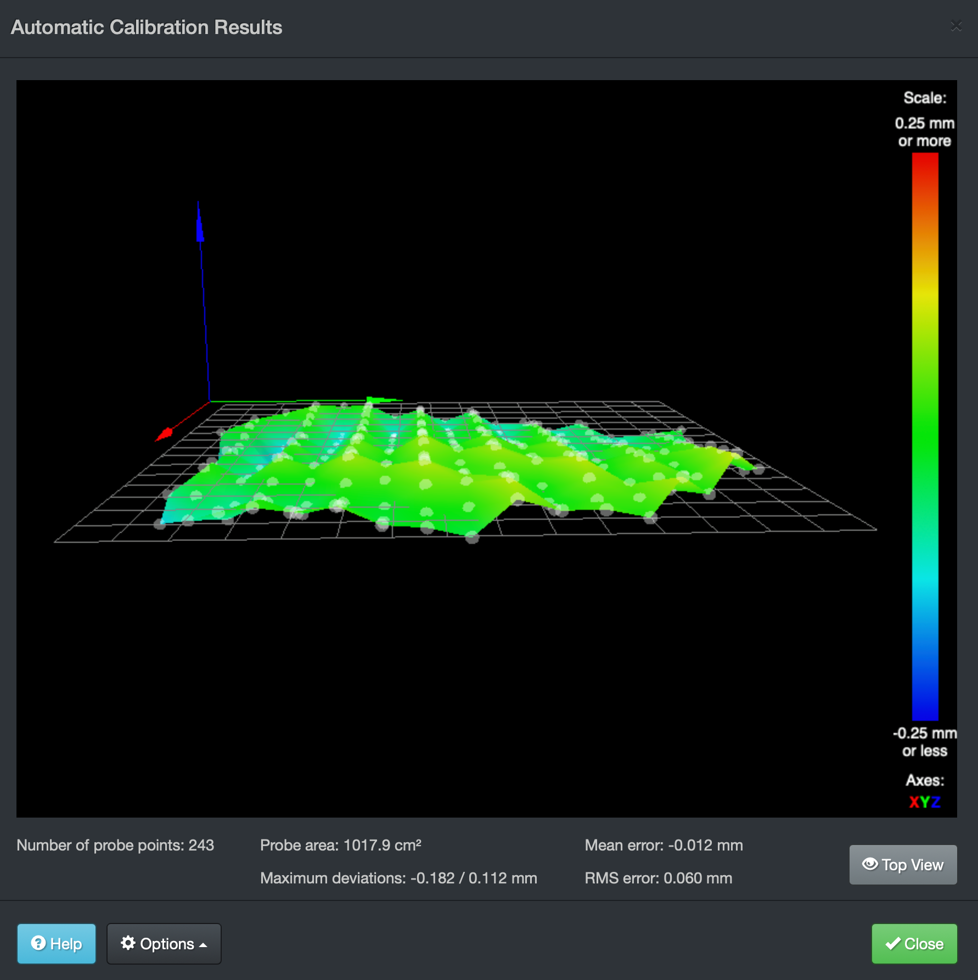Click the green Close button
The image size is (978, 980).
click(914, 944)
